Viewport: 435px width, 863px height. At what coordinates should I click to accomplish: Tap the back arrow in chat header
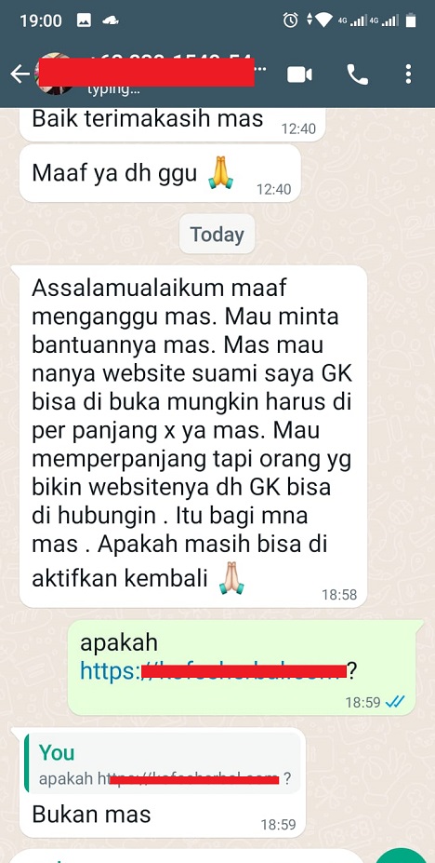[x=20, y=74]
